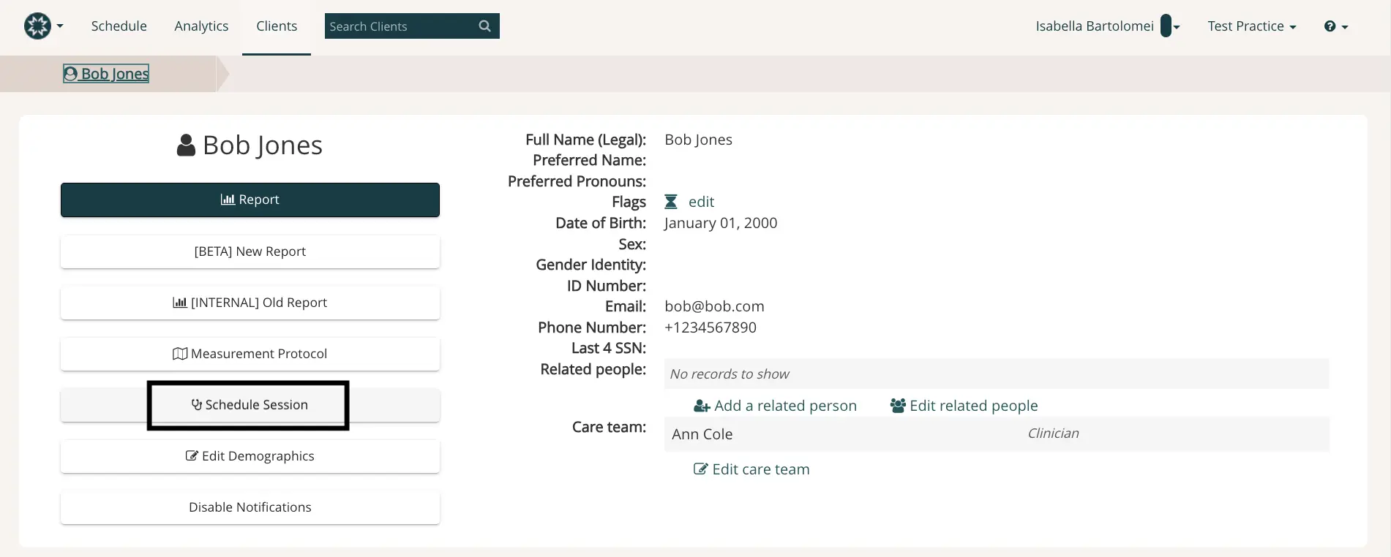Click inside the Search Clients field

[x=395, y=26]
